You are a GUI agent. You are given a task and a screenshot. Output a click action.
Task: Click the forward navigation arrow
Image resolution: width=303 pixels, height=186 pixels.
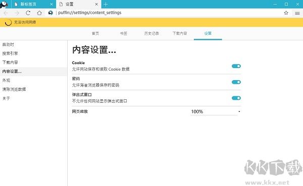pos(17,13)
